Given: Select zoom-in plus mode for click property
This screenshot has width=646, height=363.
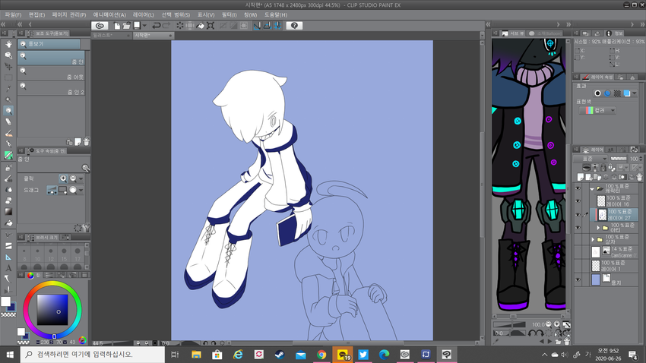Looking at the screenshot, I should point(63,178).
